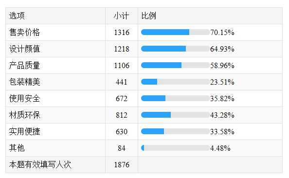Select the 产品质量 row label
The height and width of the screenshot is (178, 289).
[x=24, y=66]
